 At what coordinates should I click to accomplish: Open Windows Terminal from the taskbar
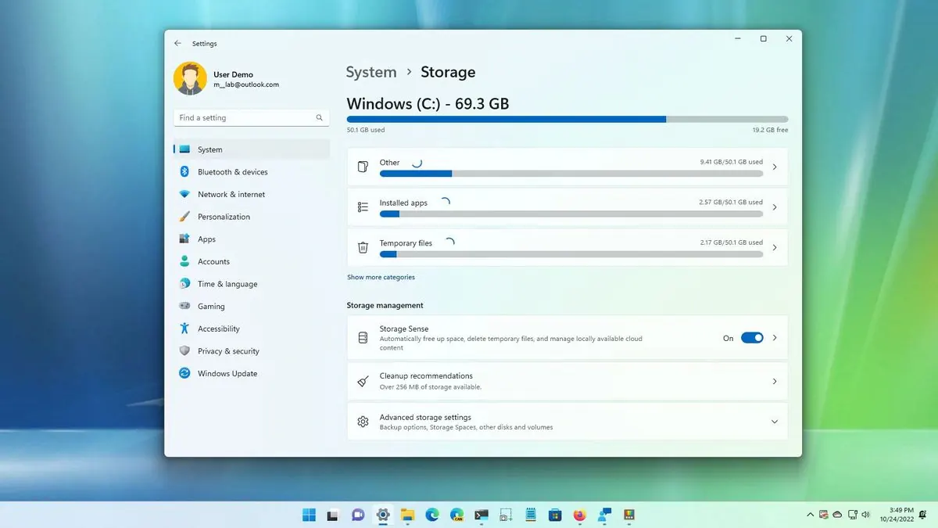pyautogui.click(x=481, y=515)
